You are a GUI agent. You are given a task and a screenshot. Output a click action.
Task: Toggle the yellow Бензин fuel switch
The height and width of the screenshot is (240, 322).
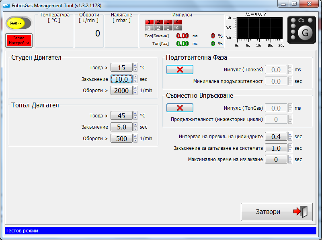(x=17, y=24)
